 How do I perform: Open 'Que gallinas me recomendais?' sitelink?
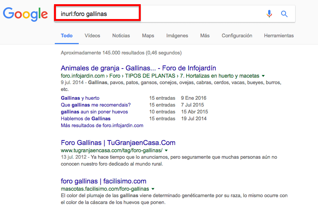(95, 105)
